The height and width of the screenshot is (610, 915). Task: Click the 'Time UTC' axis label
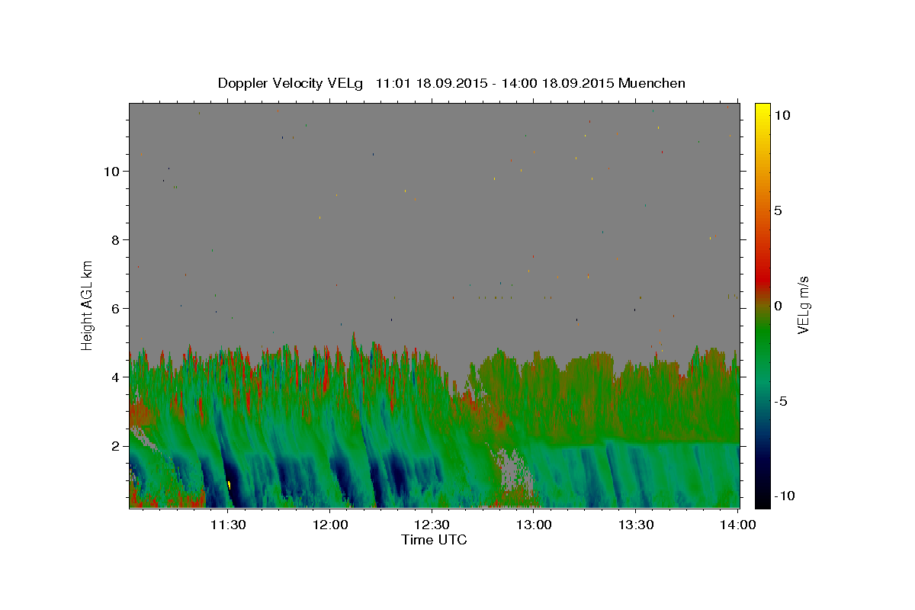point(434,540)
